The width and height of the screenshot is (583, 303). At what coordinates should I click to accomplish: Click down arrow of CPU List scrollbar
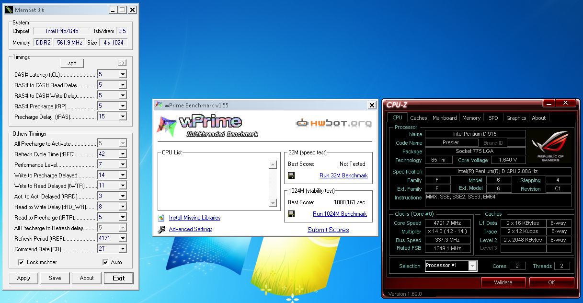point(273,203)
